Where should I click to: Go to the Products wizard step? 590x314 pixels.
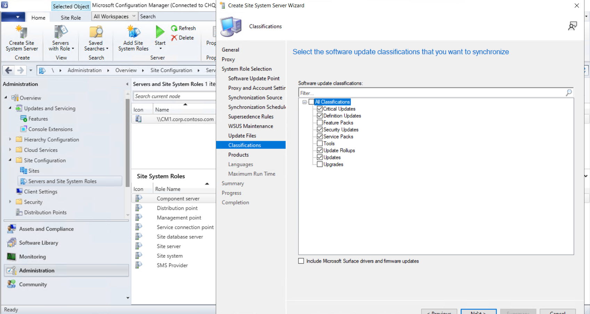tap(238, 155)
